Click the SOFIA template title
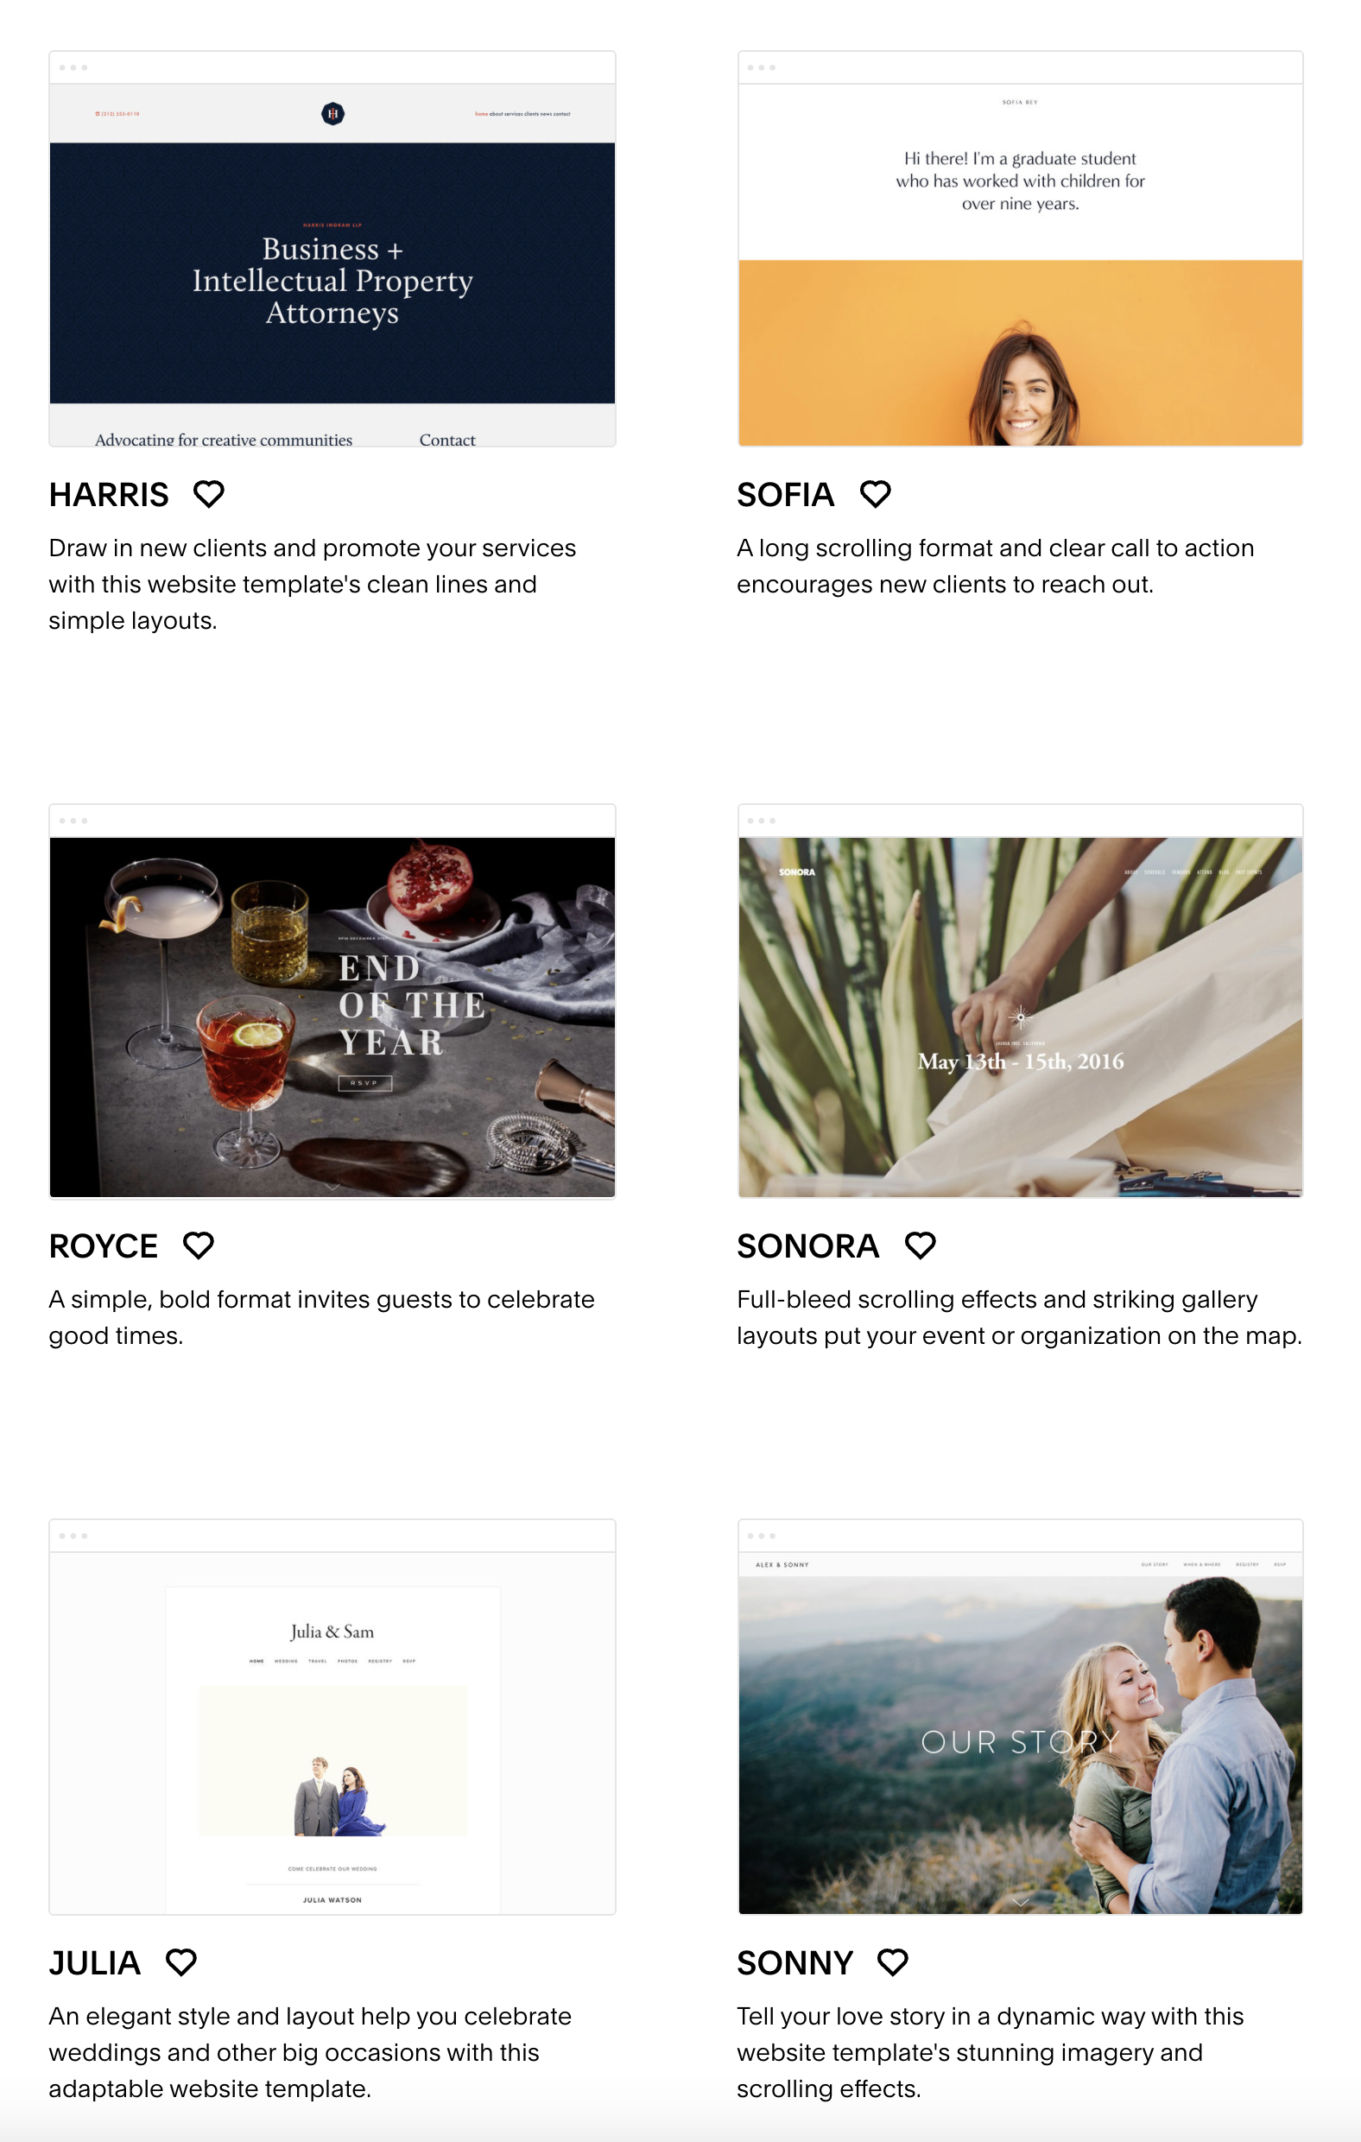 point(786,495)
